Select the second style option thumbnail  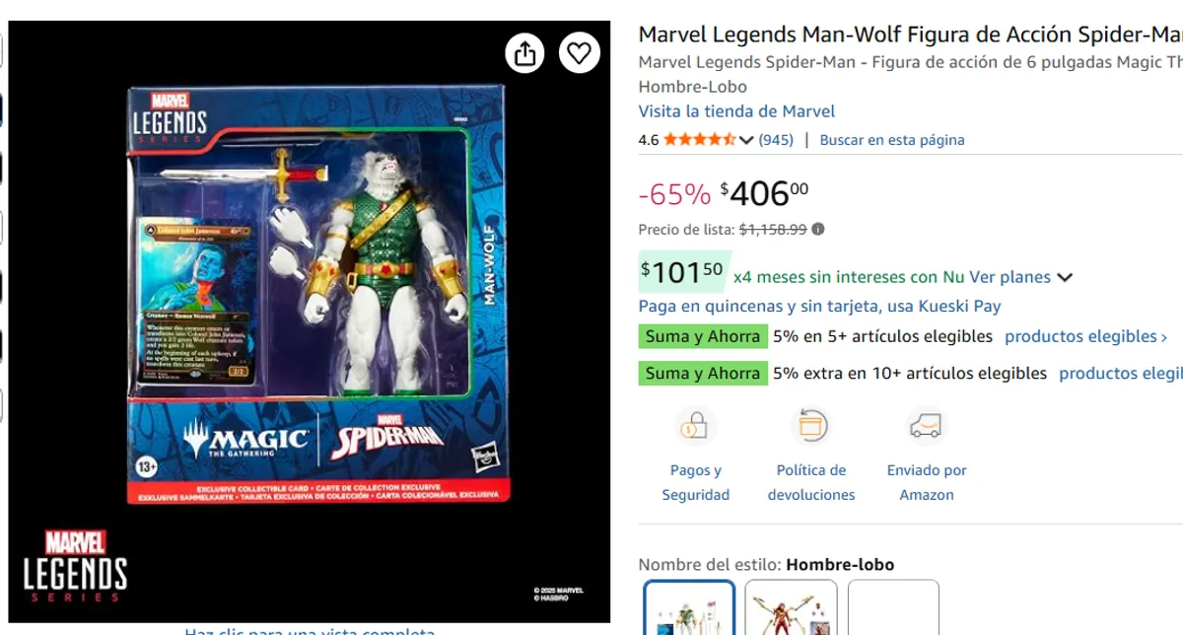pos(792,607)
